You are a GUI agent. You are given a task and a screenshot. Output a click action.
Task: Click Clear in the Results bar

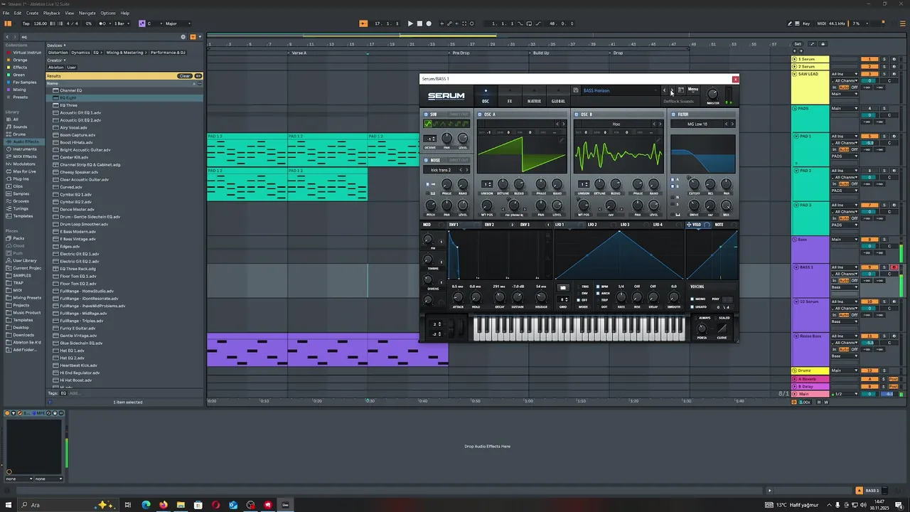(x=185, y=76)
